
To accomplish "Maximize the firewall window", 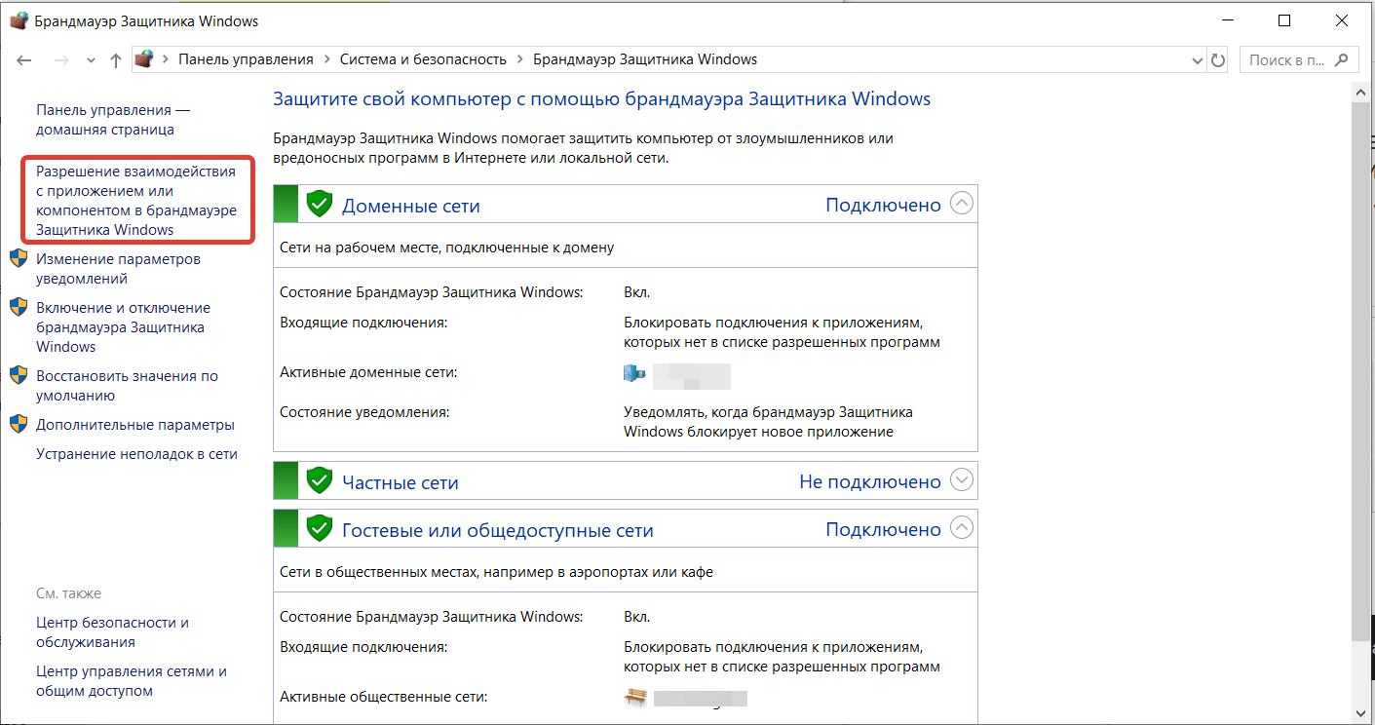I will 1284,20.
